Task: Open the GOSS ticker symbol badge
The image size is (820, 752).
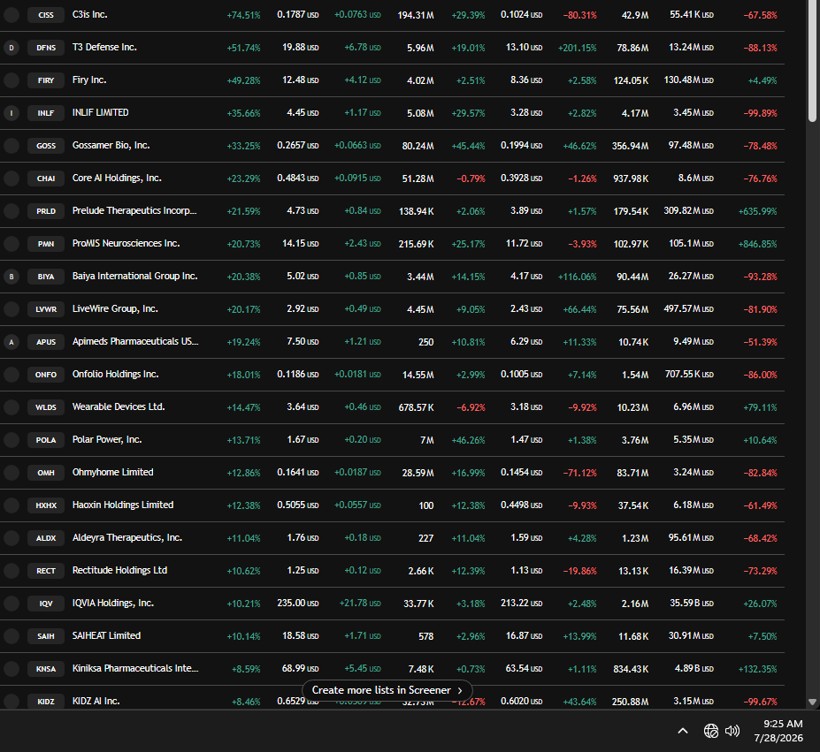Action: click(x=46, y=145)
